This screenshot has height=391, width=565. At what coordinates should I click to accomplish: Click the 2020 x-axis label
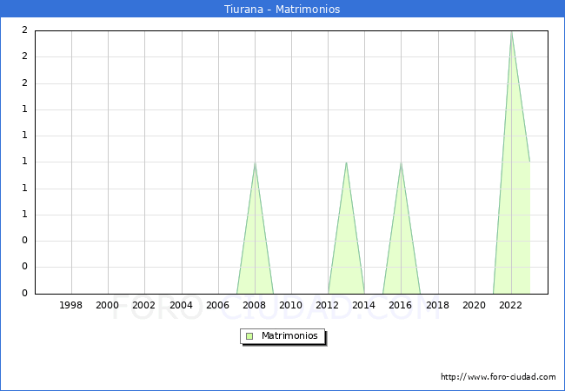point(475,305)
